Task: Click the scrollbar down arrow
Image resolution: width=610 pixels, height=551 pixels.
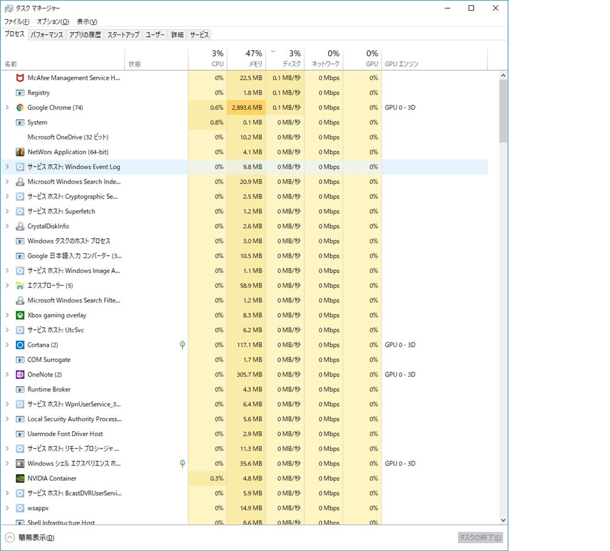Action: (x=503, y=520)
